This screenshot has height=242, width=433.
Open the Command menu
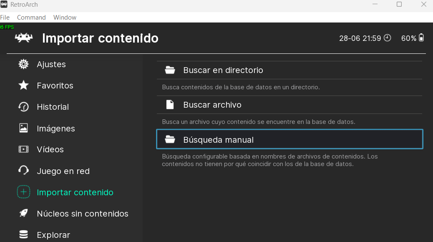pos(31,18)
